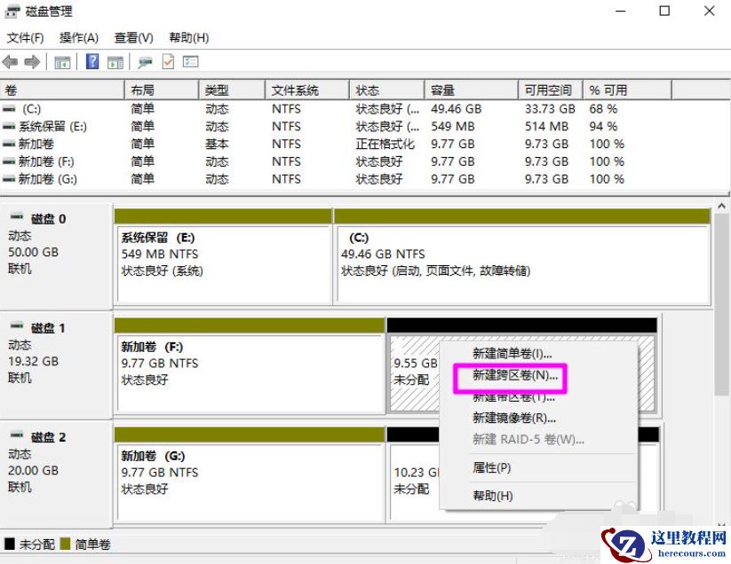This screenshot has height=564, width=731.
Task: Open the 查看 menu
Action: point(131,37)
